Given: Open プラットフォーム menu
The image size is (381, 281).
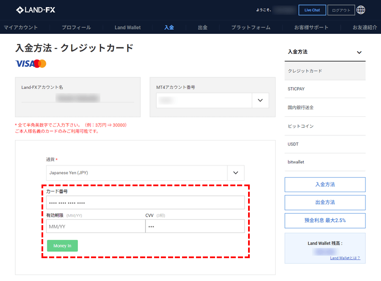Looking at the screenshot, I should pyautogui.click(x=251, y=28).
